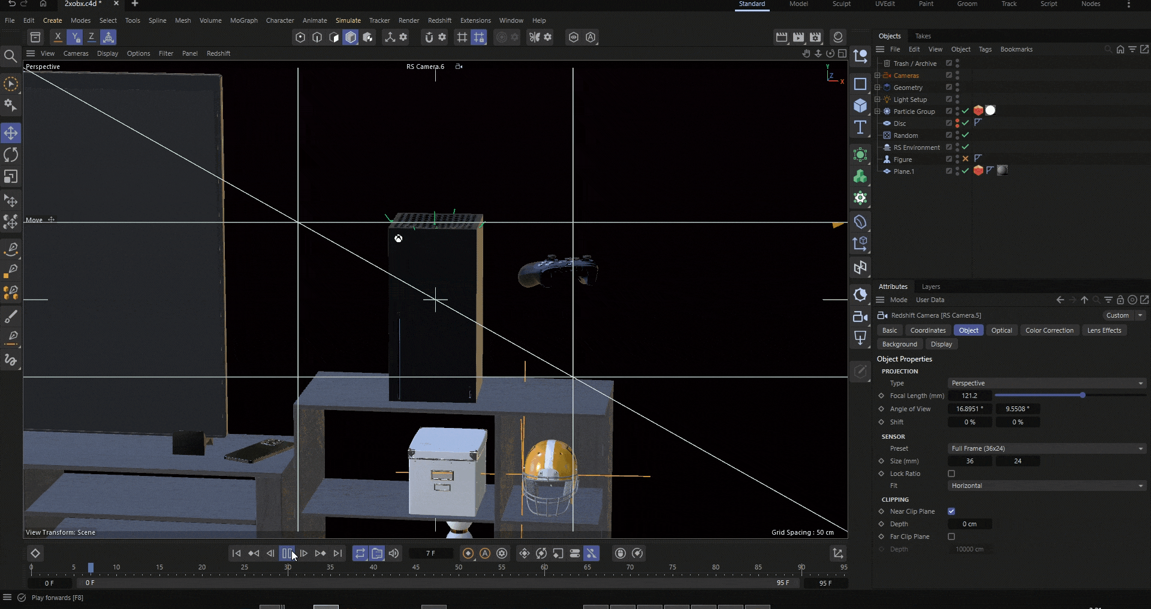The height and width of the screenshot is (609, 1151).
Task: Enable Far Clip Plane checkbox
Action: [x=951, y=536]
